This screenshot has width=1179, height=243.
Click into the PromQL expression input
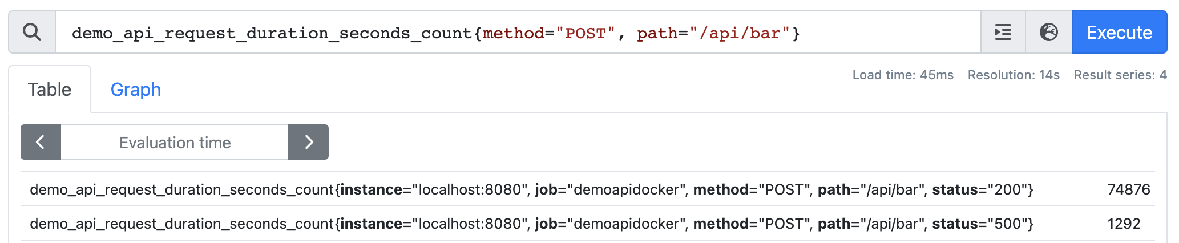pos(518,33)
